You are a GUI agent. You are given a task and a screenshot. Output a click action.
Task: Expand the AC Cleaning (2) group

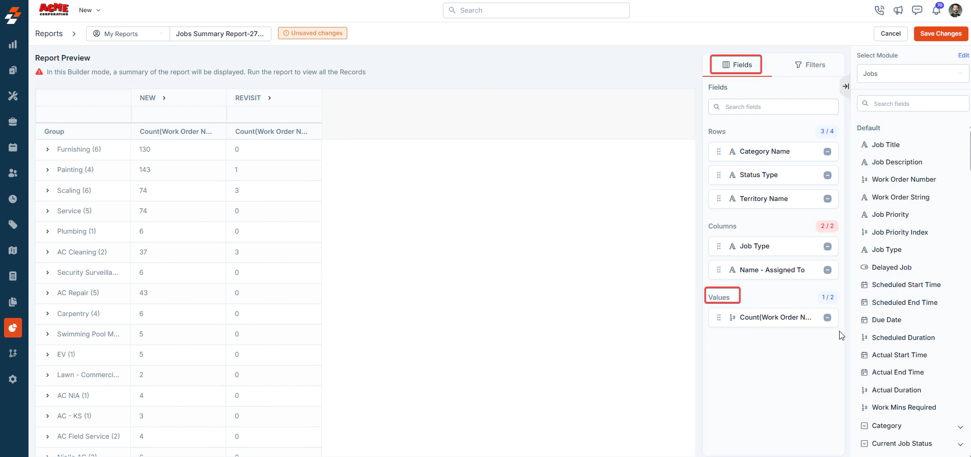[x=47, y=252]
